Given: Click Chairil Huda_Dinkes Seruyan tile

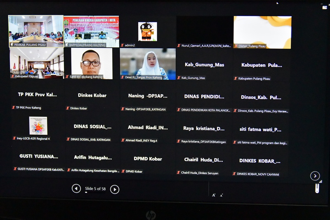Looking at the screenshot, I should (203, 160).
